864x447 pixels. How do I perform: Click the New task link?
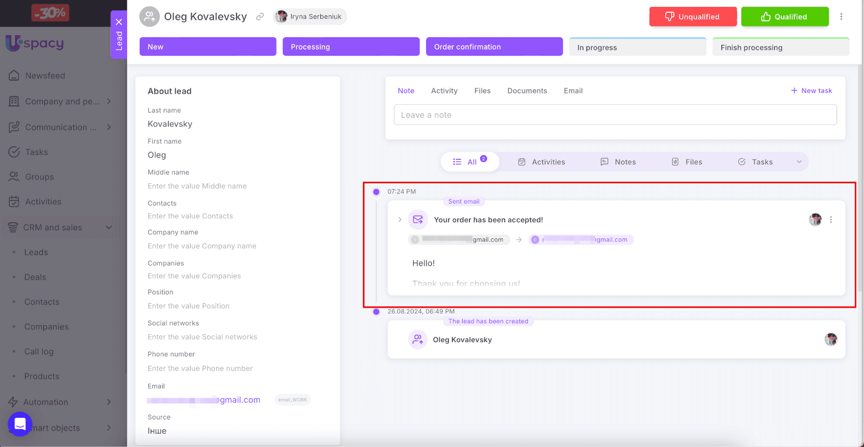[x=811, y=91]
